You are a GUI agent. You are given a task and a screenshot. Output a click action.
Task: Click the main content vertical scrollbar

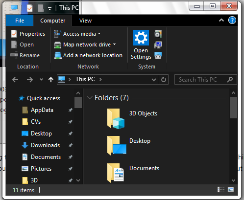pos(233,136)
